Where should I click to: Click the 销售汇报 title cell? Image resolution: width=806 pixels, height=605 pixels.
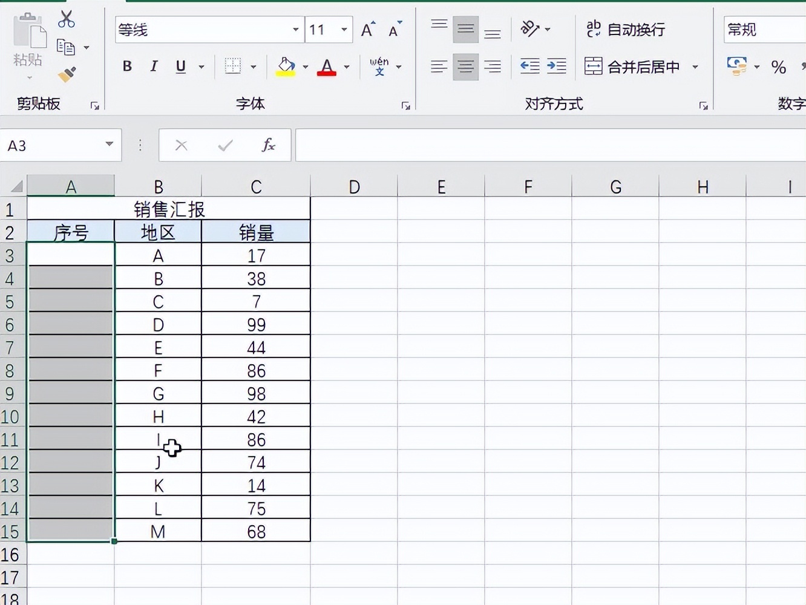coord(169,209)
